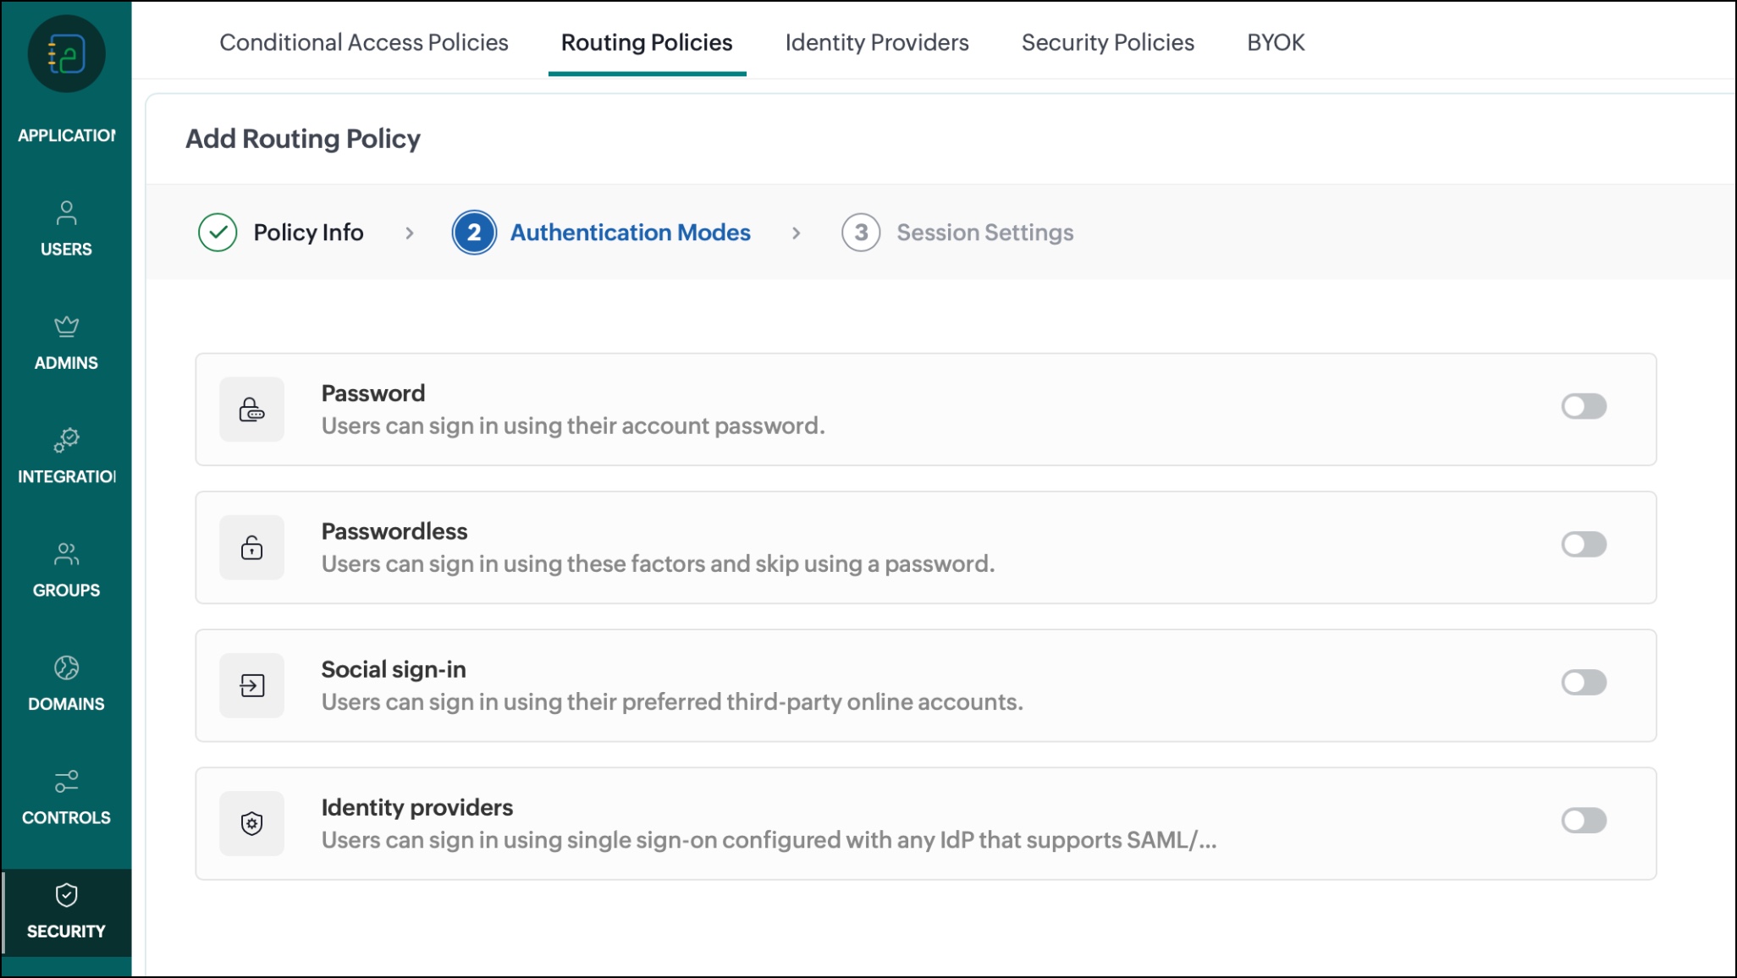Click the step 2 number badge
The width and height of the screenshot is (1737, 978).
point(474,233)
